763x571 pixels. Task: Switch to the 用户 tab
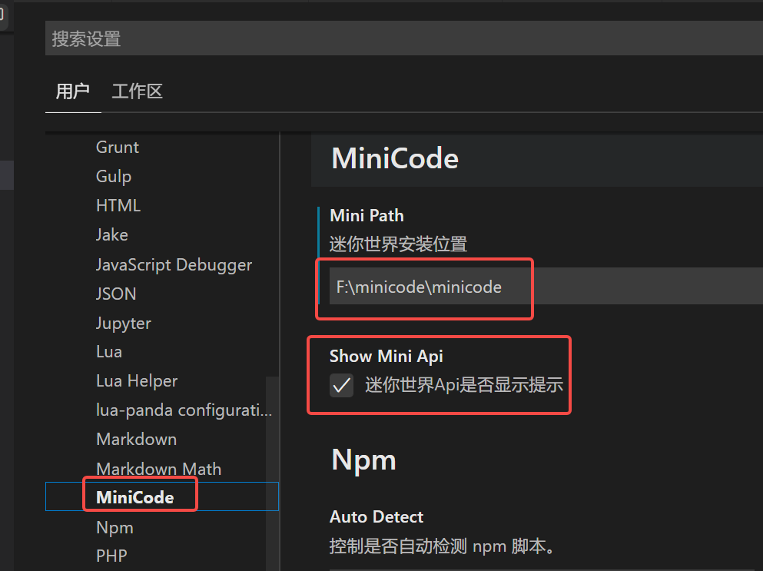(x=72, y=91)
